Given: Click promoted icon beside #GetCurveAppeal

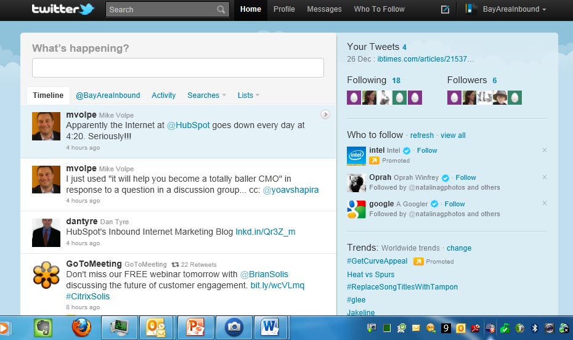Looking at the screenshot, I should pyautogui.click(x=418, y=262).
